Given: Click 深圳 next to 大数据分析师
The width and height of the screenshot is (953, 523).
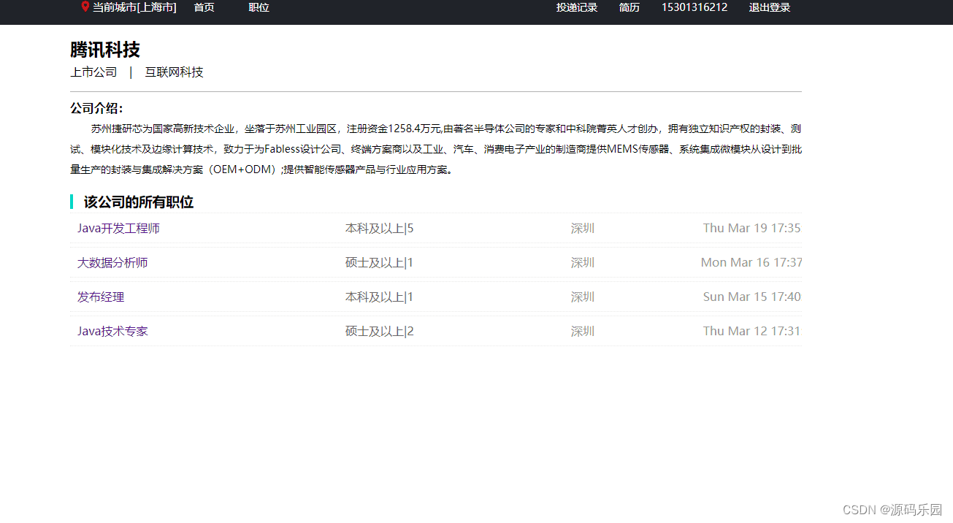Looking at the screenshot, I should (582, 262).
